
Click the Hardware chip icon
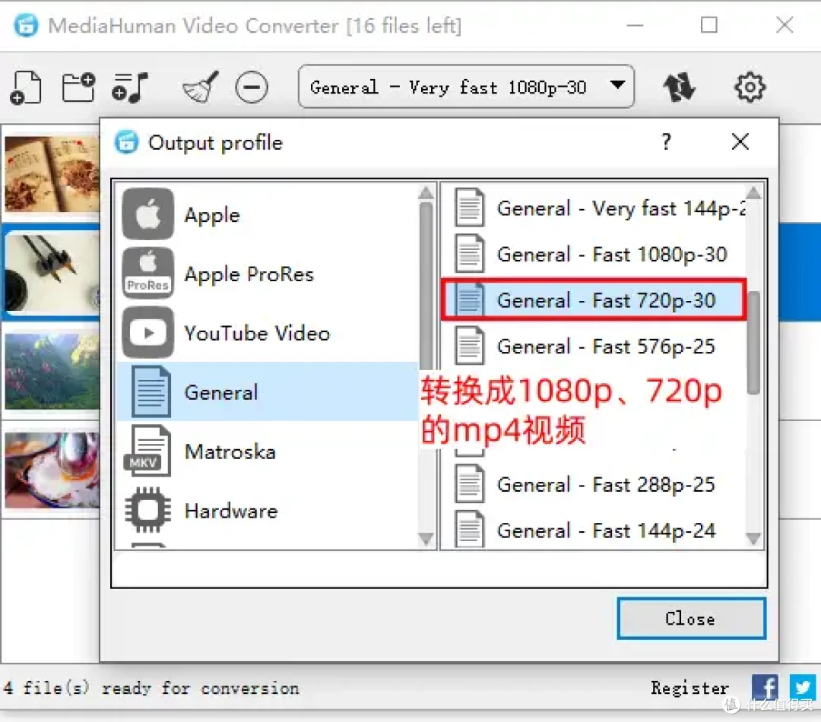[x=147, y=510]
